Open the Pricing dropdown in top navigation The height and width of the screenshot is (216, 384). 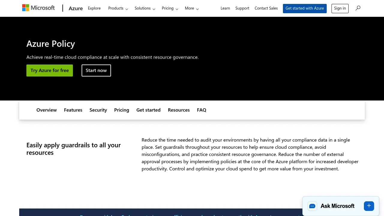[170, 8]
